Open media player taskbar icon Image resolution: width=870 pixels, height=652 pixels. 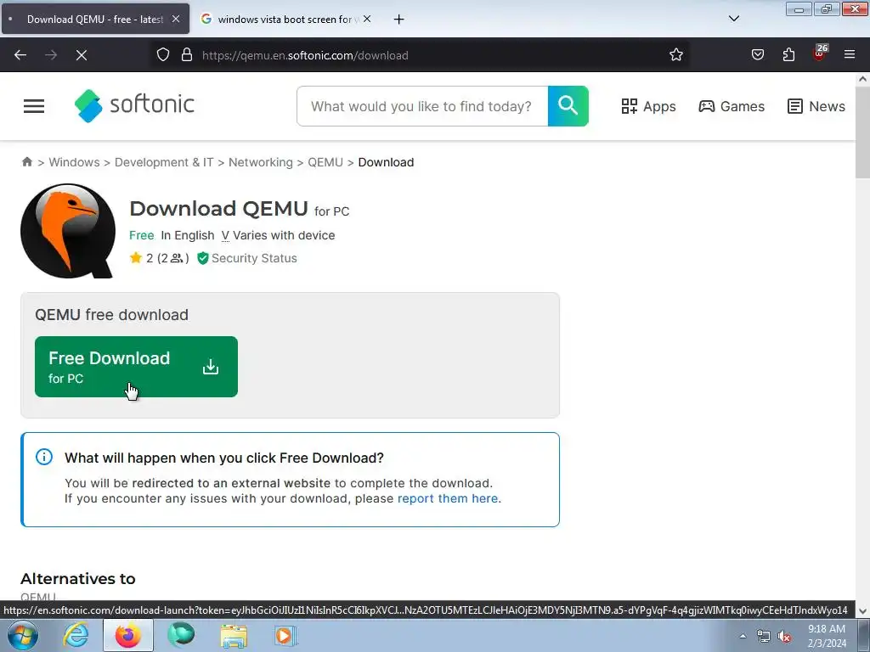[x=285, y=636]
